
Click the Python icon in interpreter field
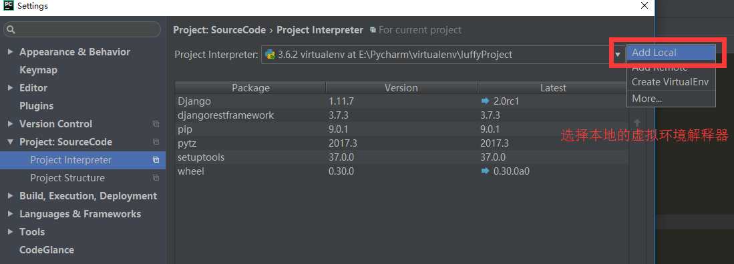point(270,54)
